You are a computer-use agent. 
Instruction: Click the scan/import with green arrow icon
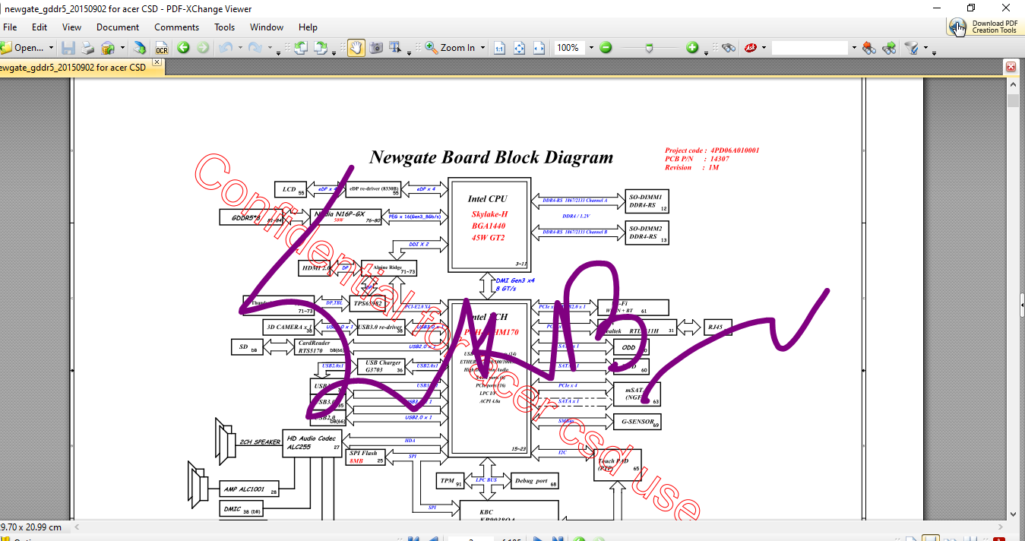[x=140, y=48]
